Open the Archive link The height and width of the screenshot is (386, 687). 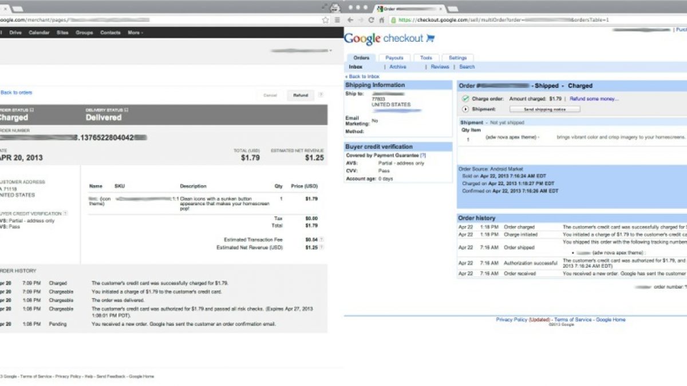pyautogui.click(x=398, y=67)
